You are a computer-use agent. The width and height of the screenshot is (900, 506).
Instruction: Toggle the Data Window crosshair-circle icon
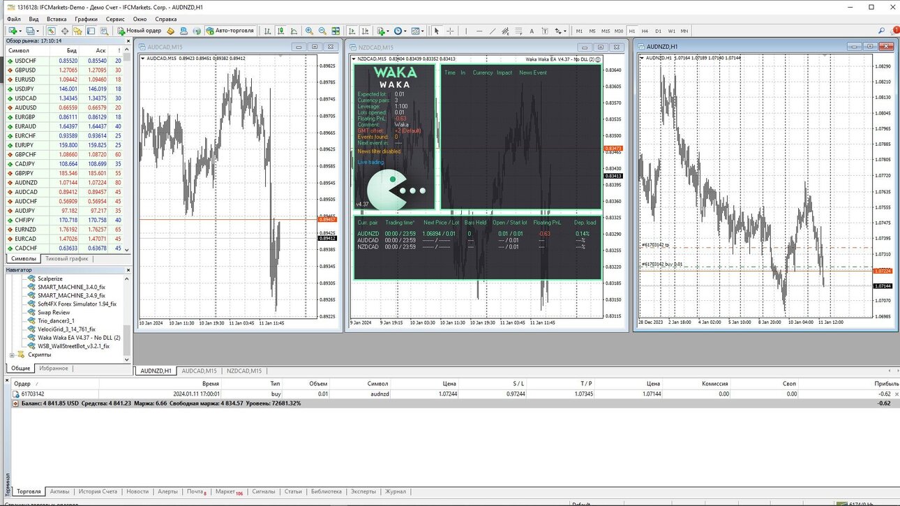coord(64,31)
